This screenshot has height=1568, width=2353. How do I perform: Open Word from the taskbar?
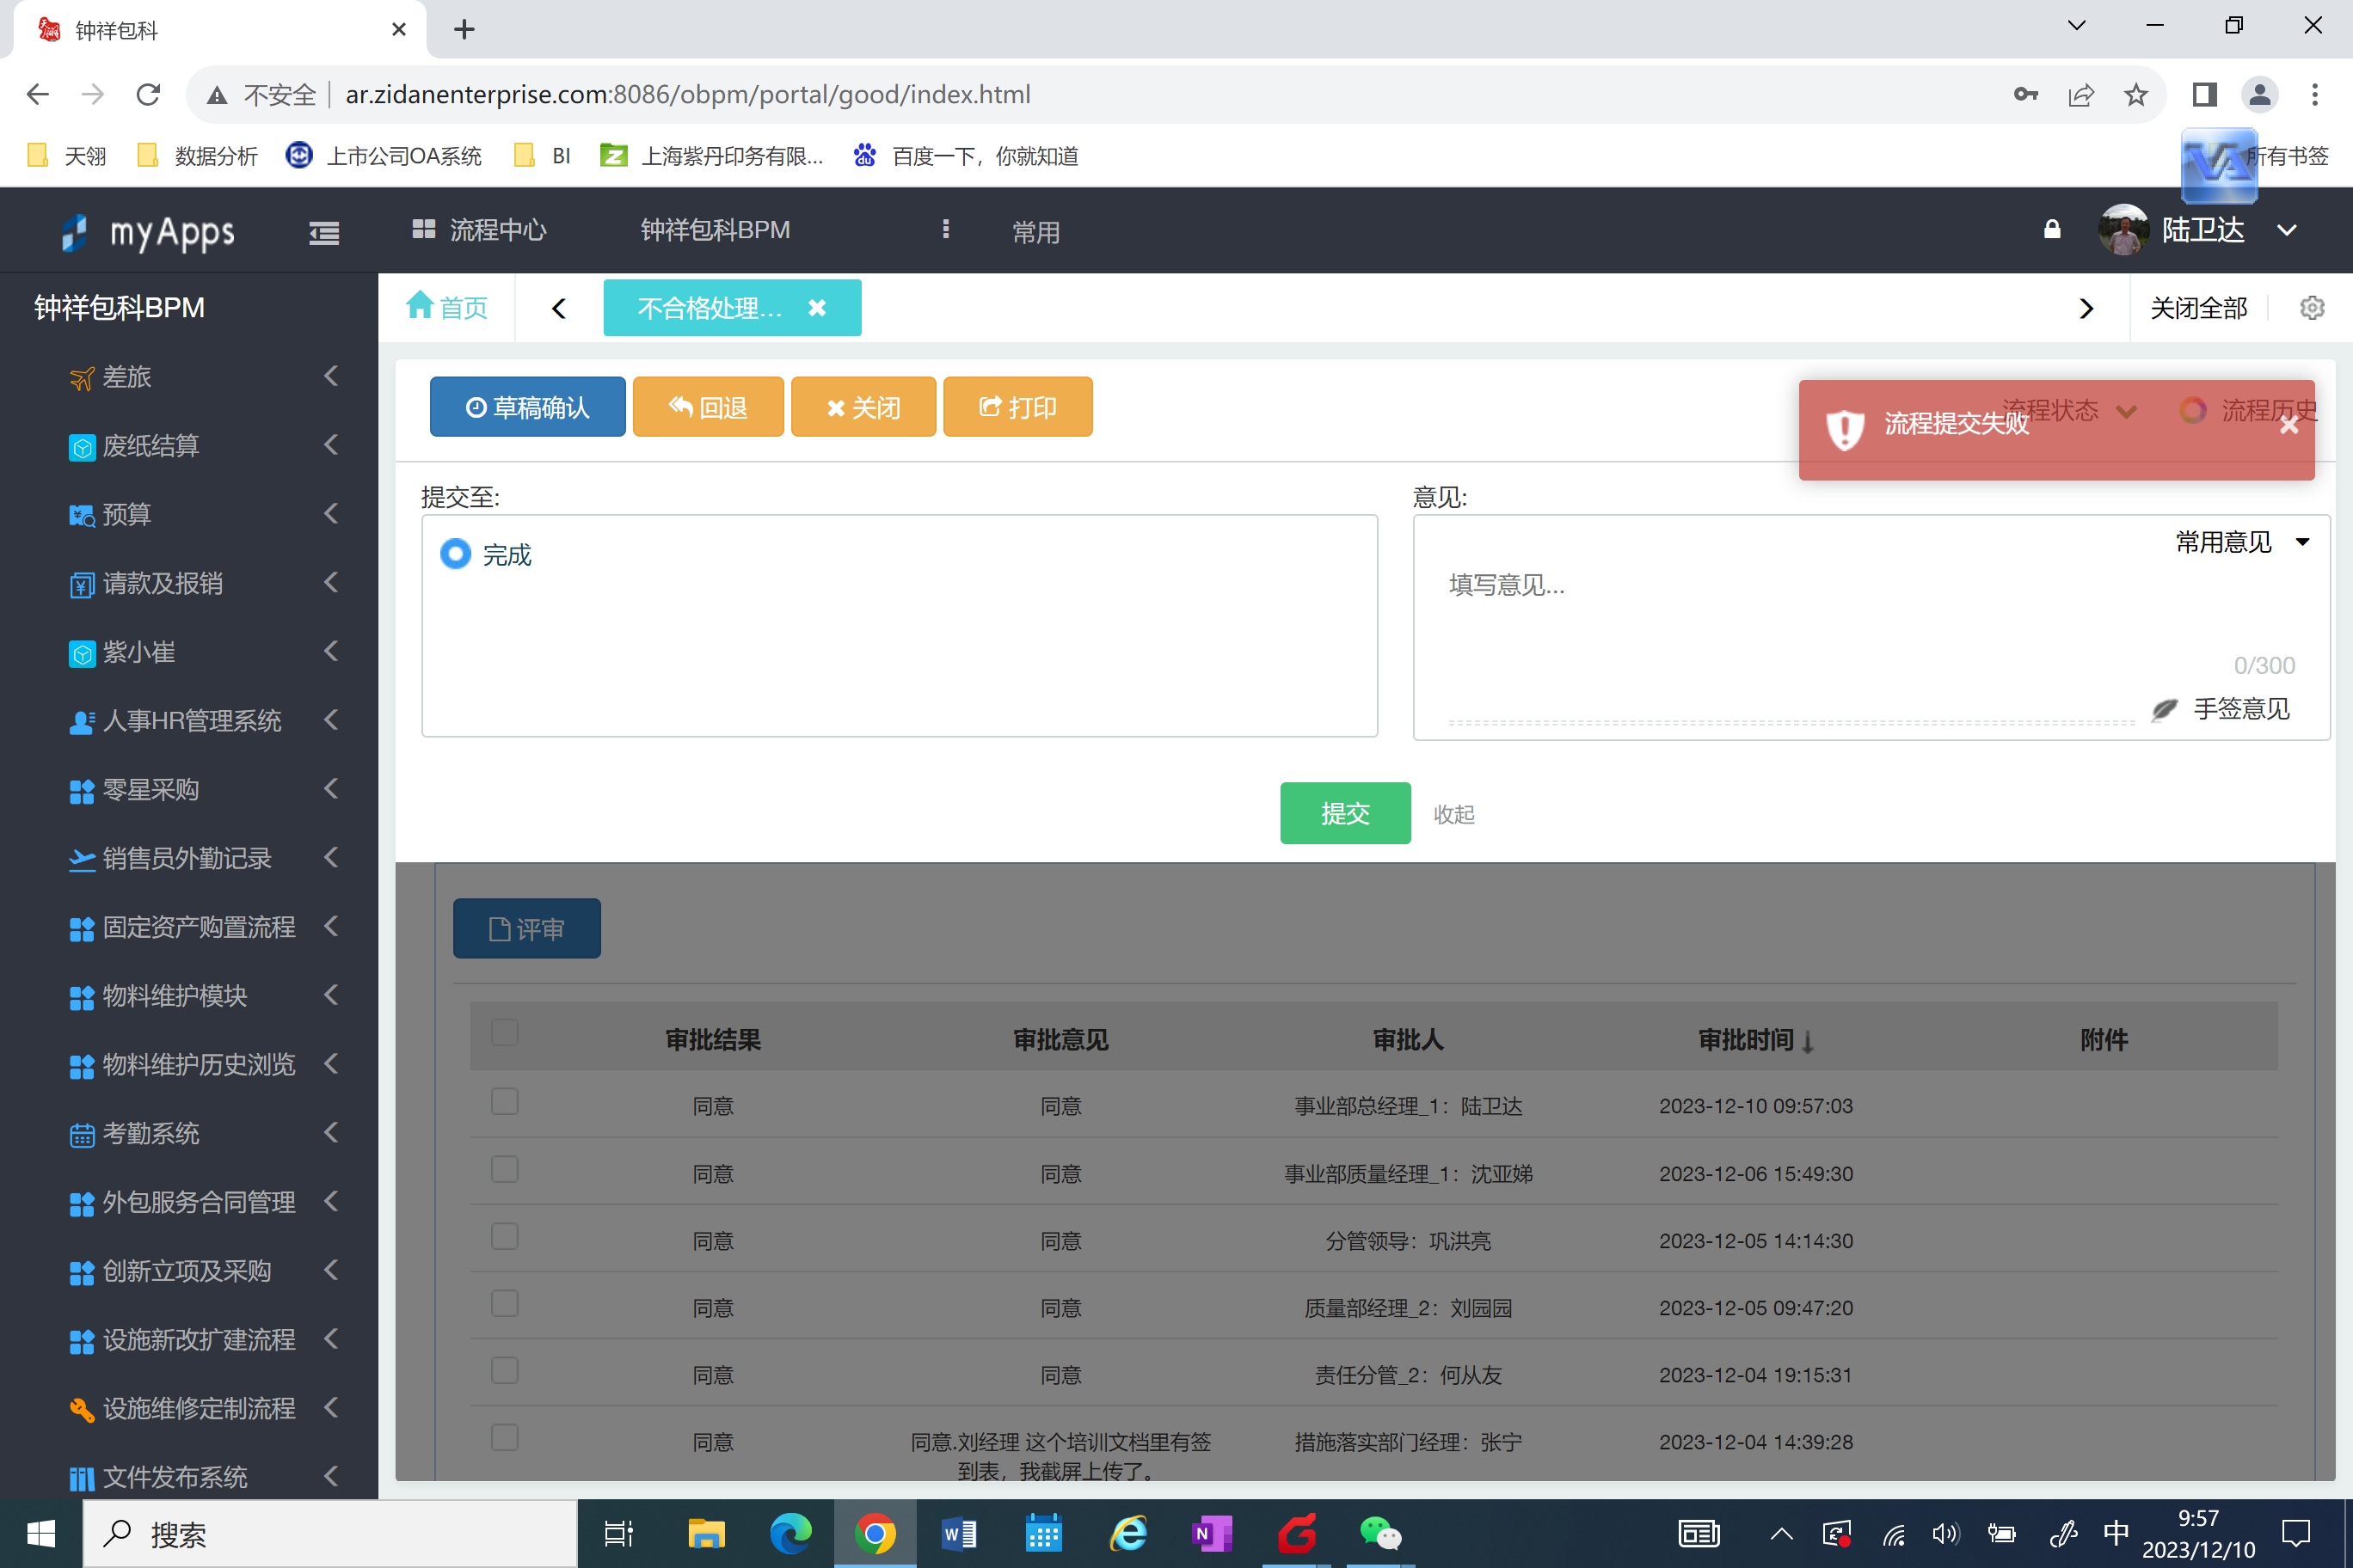click(x=960, y=1534)
